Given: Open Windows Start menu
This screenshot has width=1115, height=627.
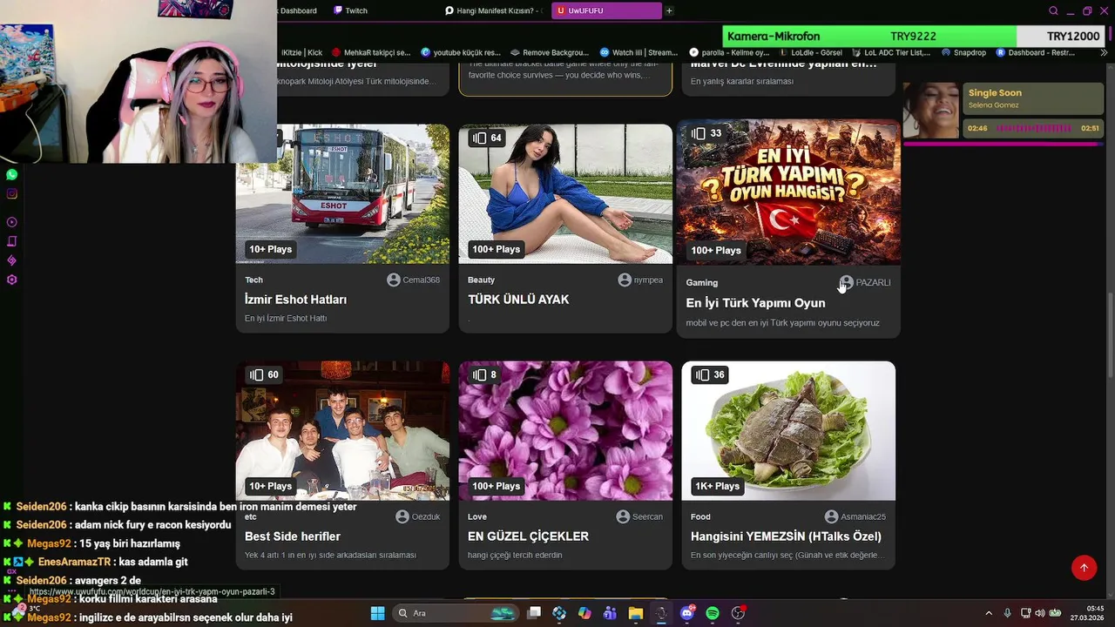Looking at the screenshot, I should tap(378, 613).
